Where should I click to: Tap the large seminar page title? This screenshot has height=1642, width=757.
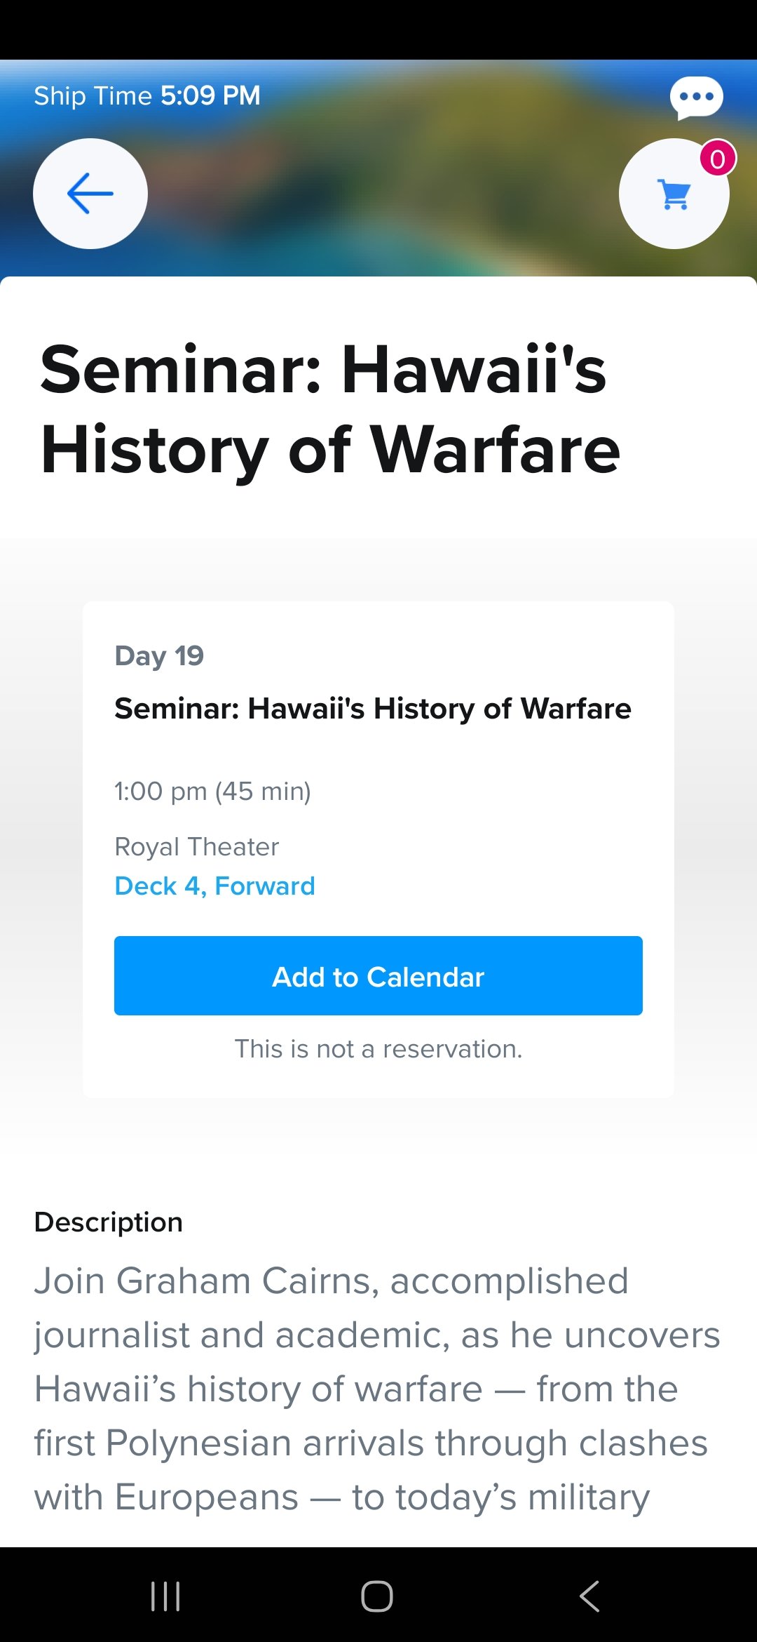coord(330,409)
